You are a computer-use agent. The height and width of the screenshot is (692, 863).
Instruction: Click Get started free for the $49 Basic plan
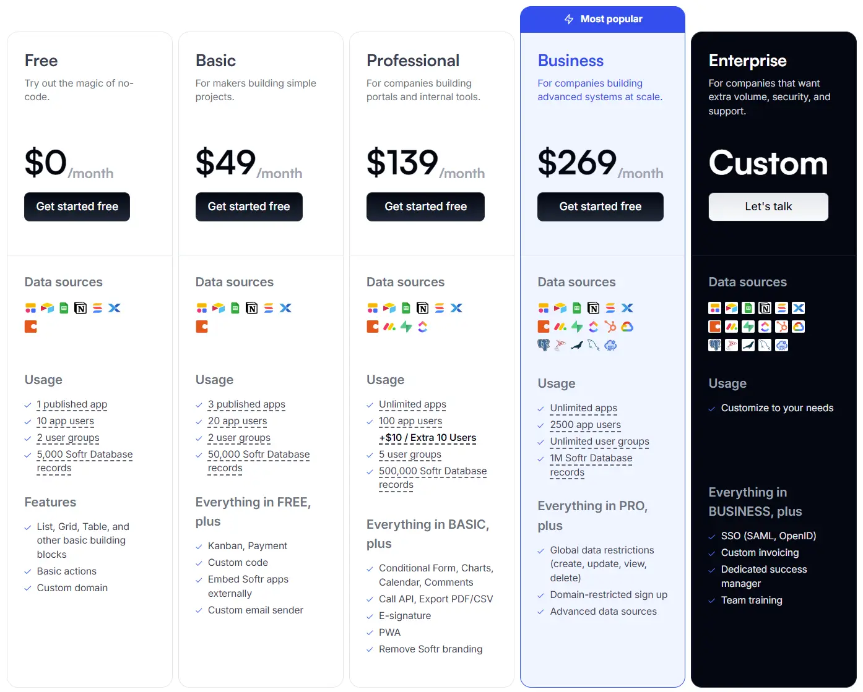click(x=249, y=207)
